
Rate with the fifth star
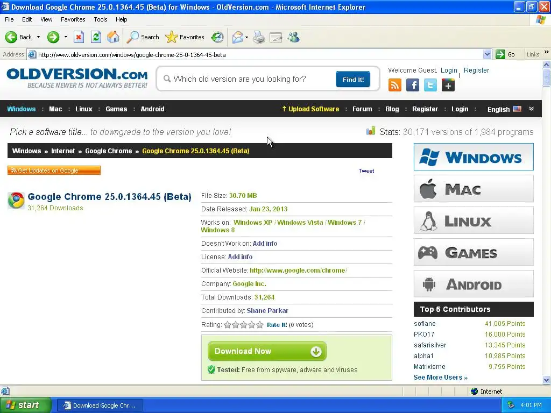coord(260,325)
